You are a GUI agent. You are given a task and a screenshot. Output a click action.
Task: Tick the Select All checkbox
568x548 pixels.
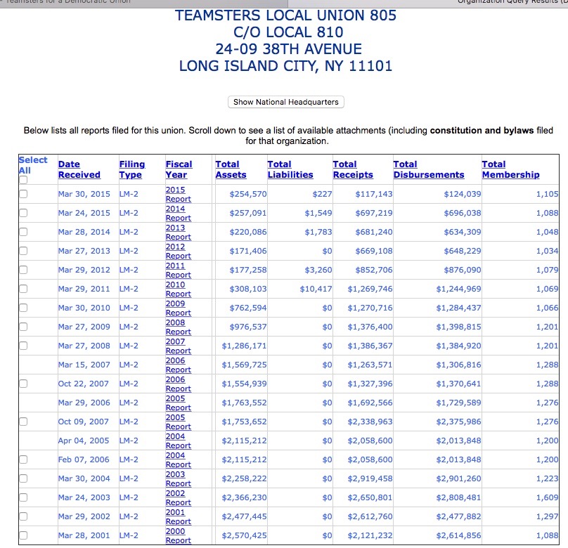pyautogui.click(x=23, y=180)
